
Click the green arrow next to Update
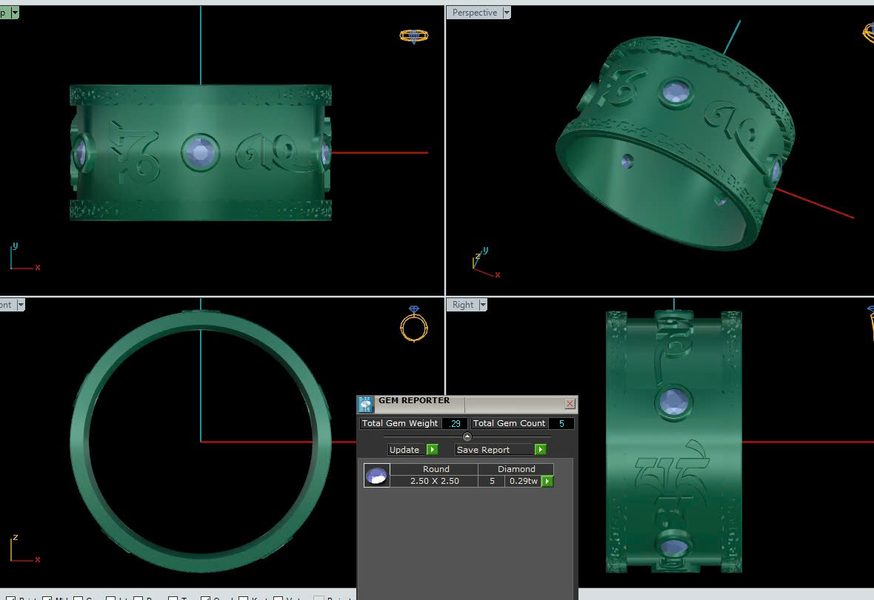pos(433,450)
